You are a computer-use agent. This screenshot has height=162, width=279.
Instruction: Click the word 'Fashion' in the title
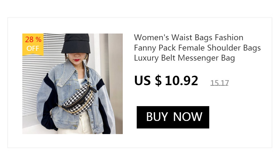click(x=229, y=38)
